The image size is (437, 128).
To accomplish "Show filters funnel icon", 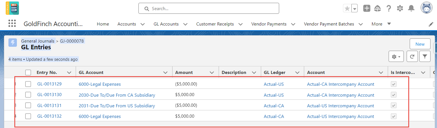I will pyautogui.click(x=425, y=56).
